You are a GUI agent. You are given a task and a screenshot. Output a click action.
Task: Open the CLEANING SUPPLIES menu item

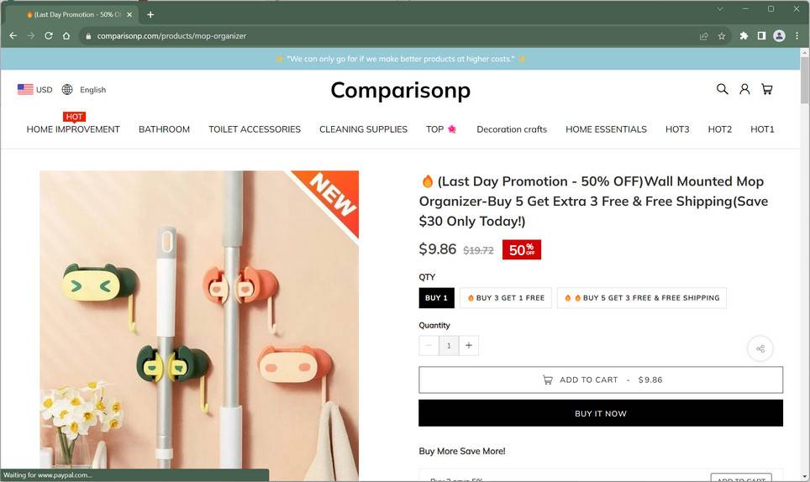tap(363, 129)
